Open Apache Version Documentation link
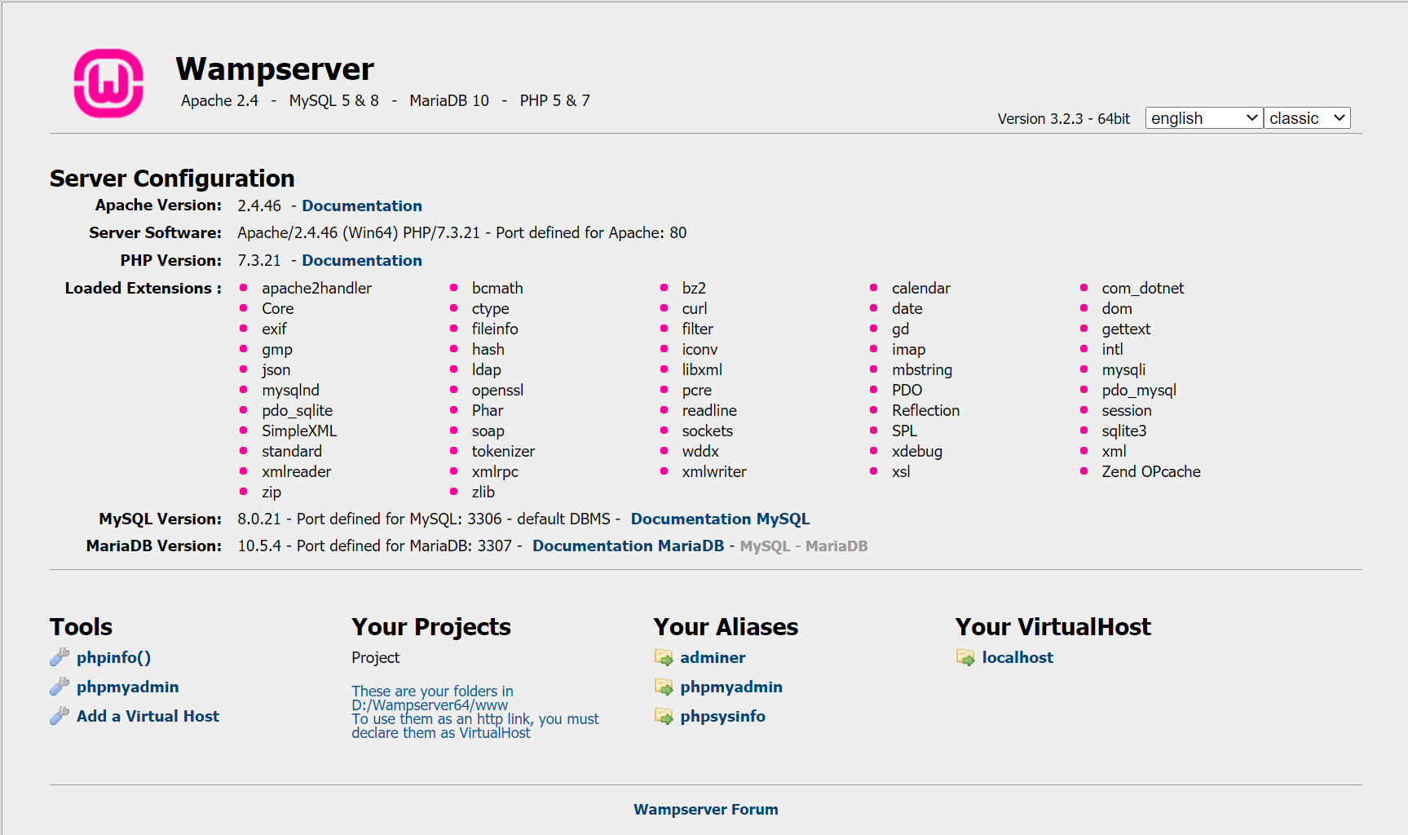 pyautogui.click(x=362, y=205)
